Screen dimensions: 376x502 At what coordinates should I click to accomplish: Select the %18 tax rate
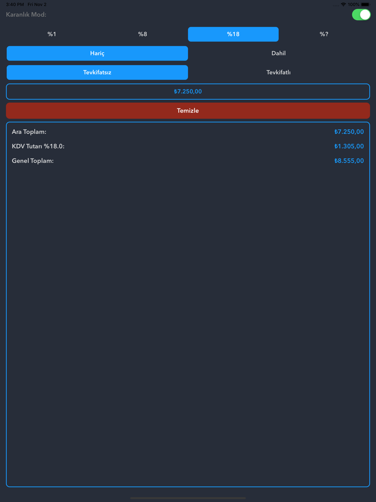coord(233,34)
